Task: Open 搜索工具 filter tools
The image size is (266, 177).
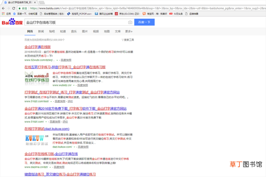Action: 128,40
